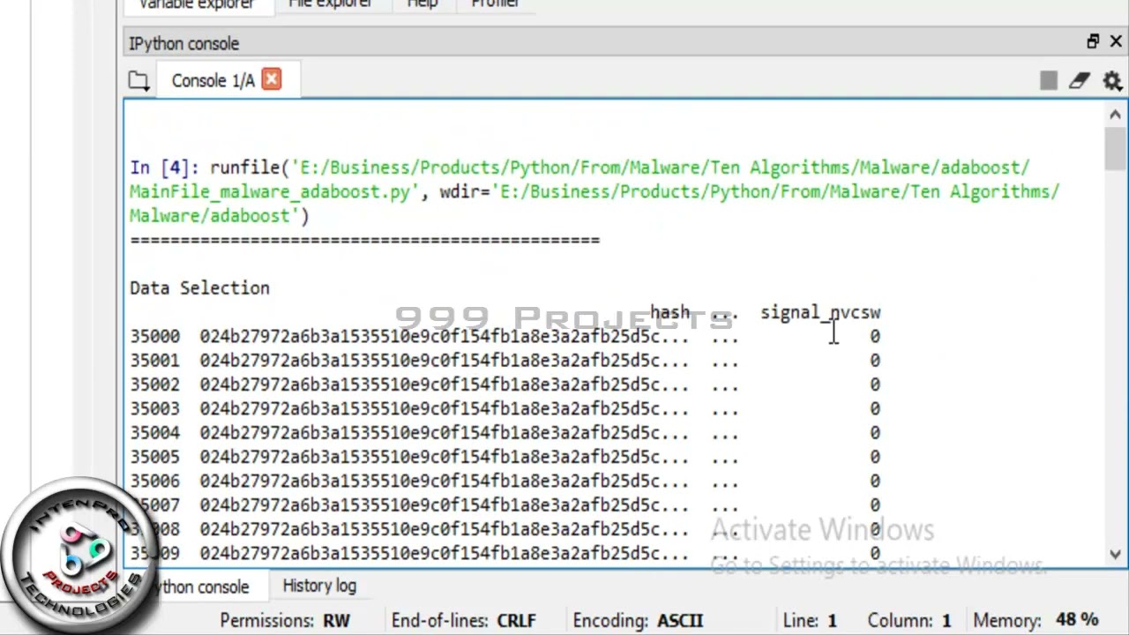Viewport: 1129px width, 635px height.
Task: Click the console vertical scrollbar thumb
Action: (x=1115, y=148)
